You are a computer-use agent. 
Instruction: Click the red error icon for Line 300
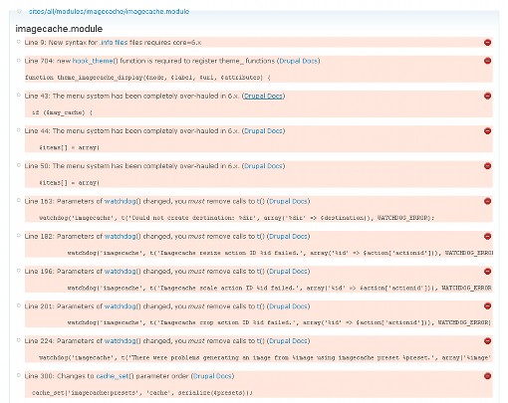pos(487,376)
